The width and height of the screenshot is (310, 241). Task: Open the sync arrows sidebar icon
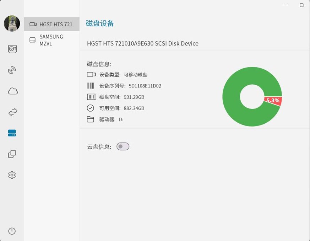pyautogui.click(x=12, y=112)
